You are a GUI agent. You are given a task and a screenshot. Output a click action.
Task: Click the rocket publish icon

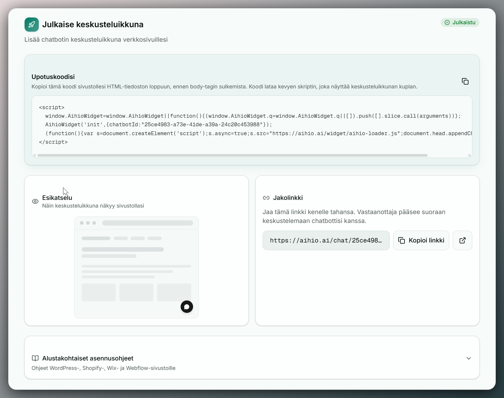click(x=32, y=25)
